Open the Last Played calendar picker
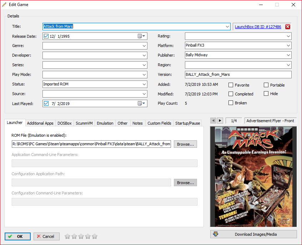Viewport: 302px width, 245px height. pyautogui.click(x=142, y=103)
